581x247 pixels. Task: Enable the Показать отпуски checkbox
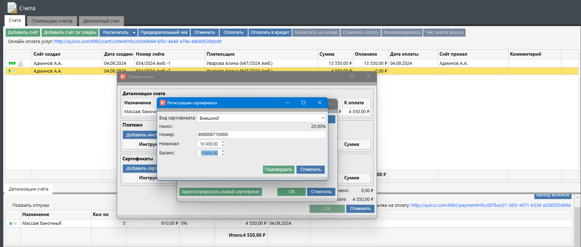pyautogui.click(x=9, y=205)
